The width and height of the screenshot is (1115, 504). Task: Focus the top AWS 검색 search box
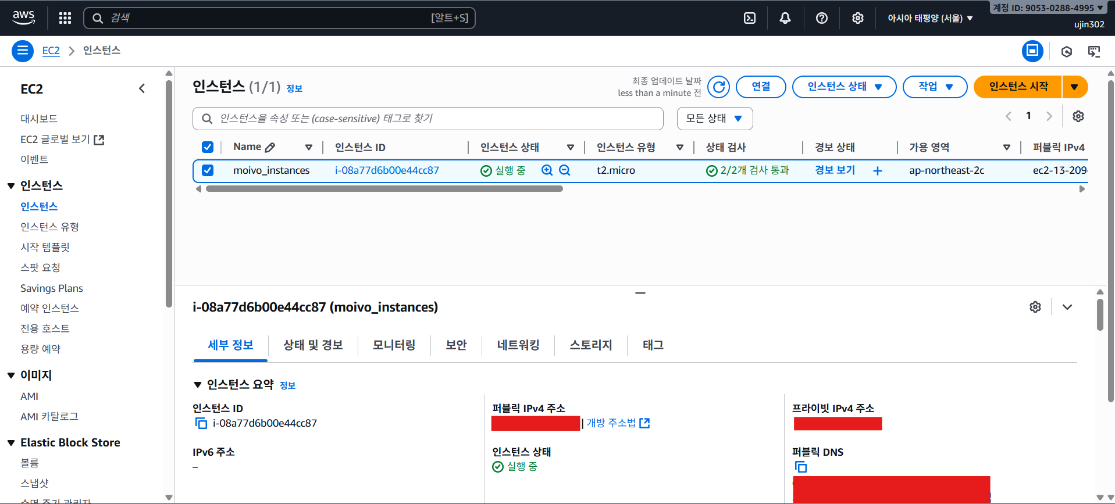280,18
